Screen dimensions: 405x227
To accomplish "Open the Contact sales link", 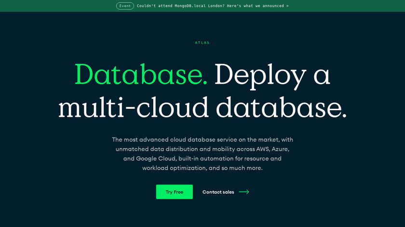I will [x=218, y=192].
